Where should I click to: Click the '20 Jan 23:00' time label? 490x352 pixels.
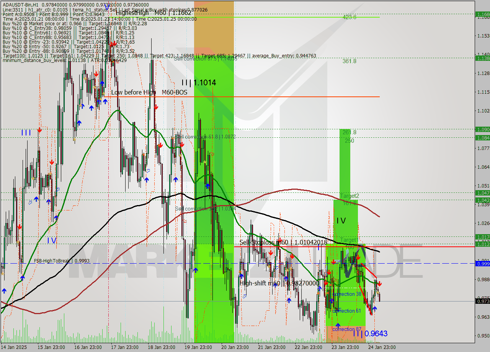pyautogui.click(x=235, y=347)
